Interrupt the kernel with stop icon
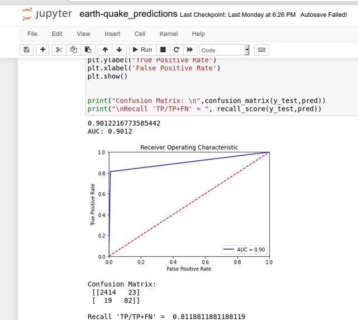Viewport: 358px width, 320px height. (163, 50)
